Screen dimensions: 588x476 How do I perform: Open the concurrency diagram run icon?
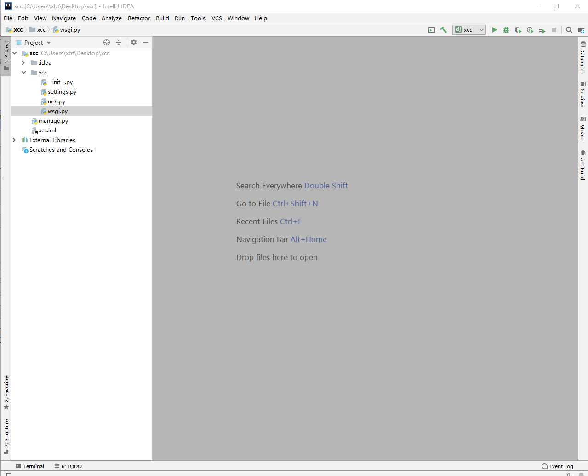click(x=542, y=30)
